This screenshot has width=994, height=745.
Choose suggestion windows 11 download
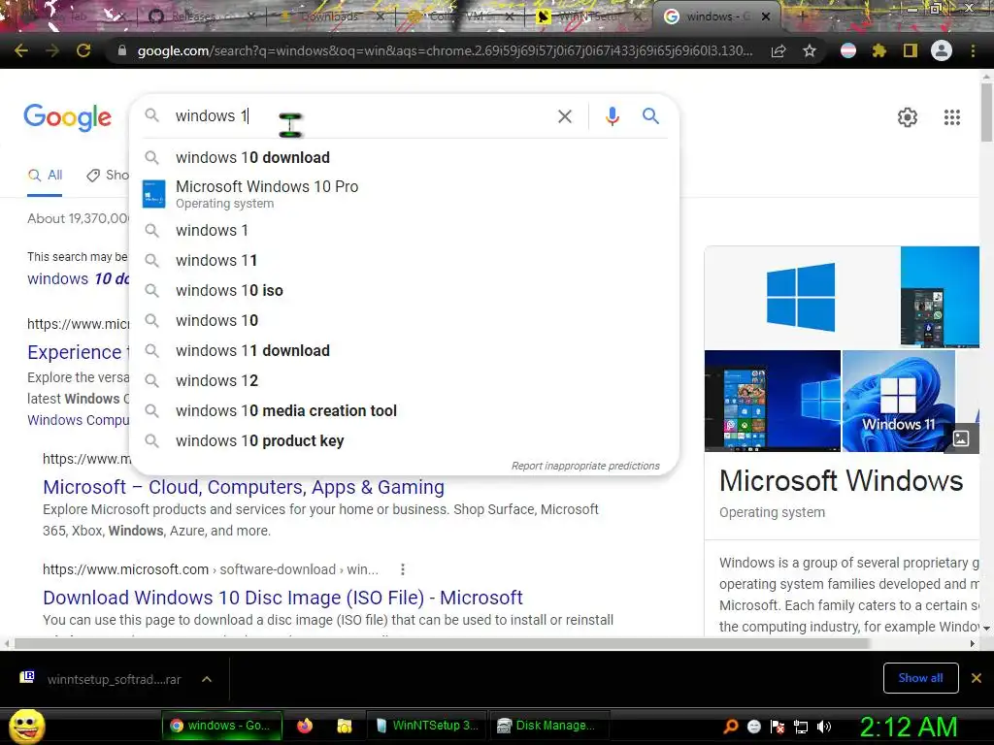click(404, 350)
